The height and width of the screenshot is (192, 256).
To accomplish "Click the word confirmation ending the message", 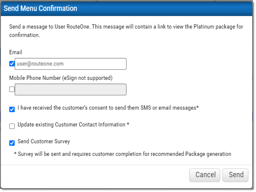I will pyautogui.click(x=24, y=35).
